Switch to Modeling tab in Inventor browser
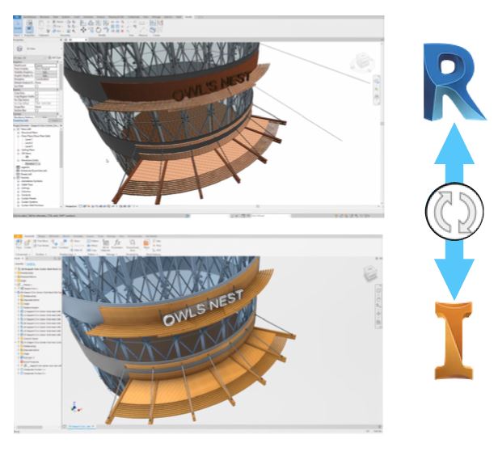Viewport: 498px width, 456px height. click(31, 264)
